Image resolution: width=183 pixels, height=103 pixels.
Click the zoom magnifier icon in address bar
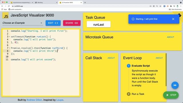tap(157, 6)
